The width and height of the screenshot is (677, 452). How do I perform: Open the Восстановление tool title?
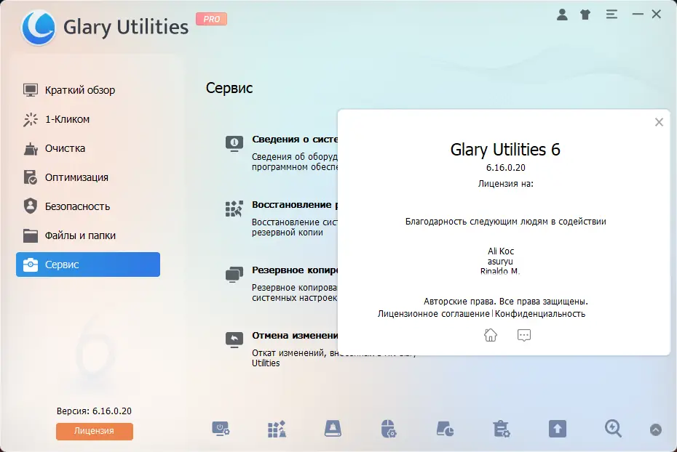[295, 205]
